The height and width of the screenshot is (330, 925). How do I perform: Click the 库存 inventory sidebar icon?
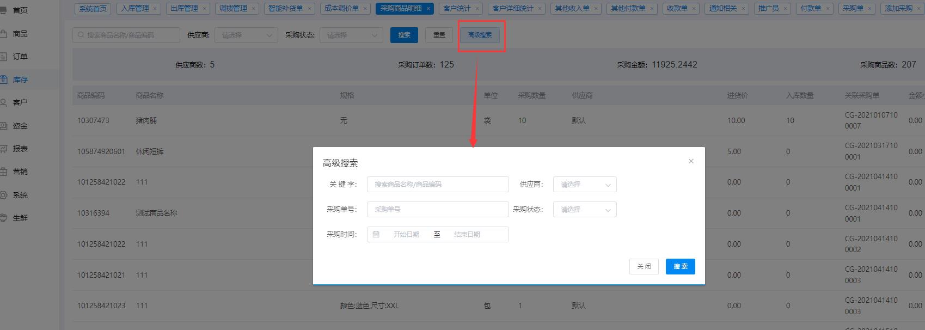(3, 80)
